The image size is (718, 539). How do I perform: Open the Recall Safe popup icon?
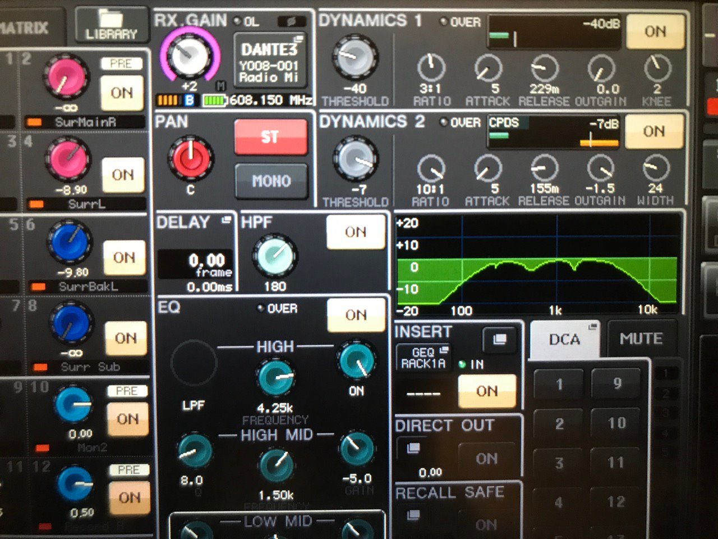click(413, 515)
